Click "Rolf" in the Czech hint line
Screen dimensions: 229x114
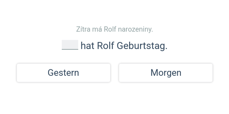(110, 29)
